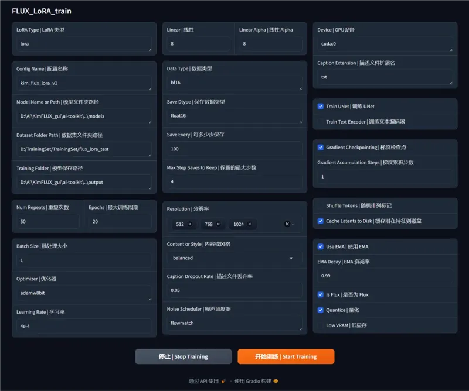Edit the Config Name field
The width and height of the screenshot is (469, 391).
tap(84, 83)
